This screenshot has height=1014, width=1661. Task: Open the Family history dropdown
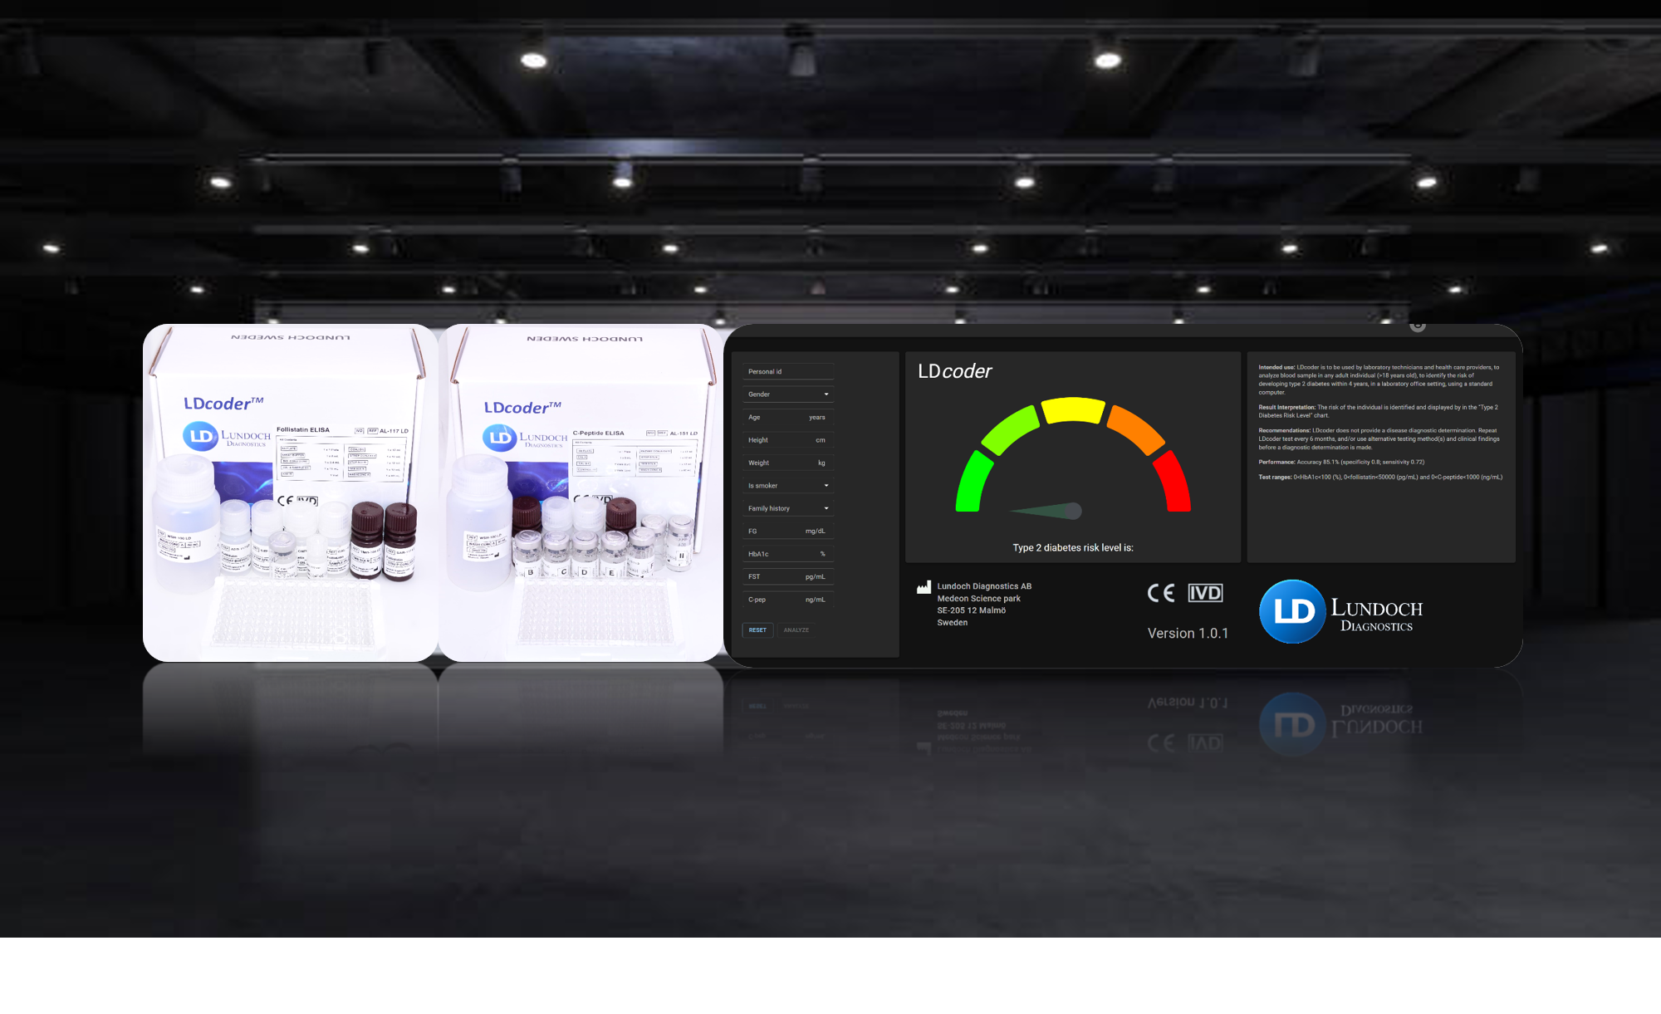click(787, 508)
